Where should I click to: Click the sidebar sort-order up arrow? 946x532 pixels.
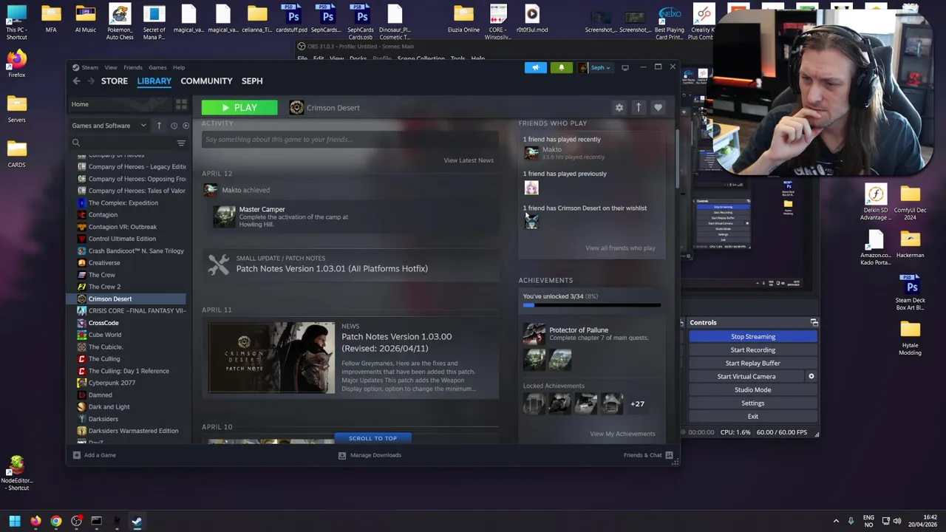coord(159,126)
